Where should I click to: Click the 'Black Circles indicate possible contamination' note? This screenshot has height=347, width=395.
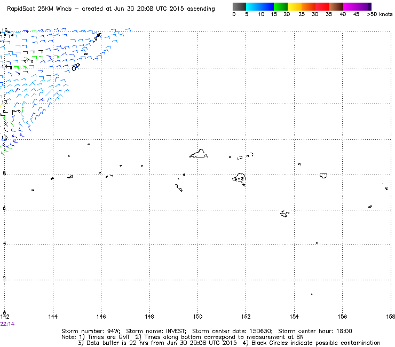[x=316, y=343]
